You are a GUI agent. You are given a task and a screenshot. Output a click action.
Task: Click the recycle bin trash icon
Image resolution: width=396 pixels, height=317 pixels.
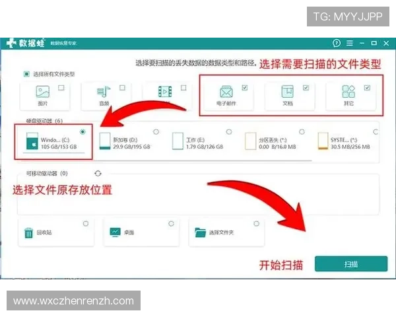tap(28, 232)
